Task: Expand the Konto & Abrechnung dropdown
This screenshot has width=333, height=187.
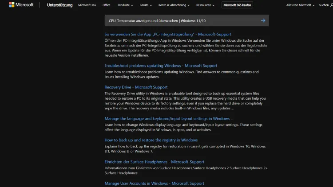Action: pos(174,5)
